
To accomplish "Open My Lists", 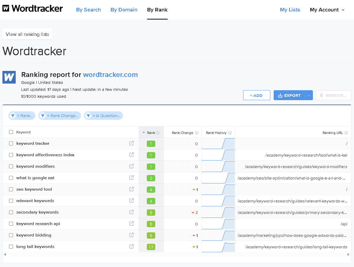I will (290, 10).
